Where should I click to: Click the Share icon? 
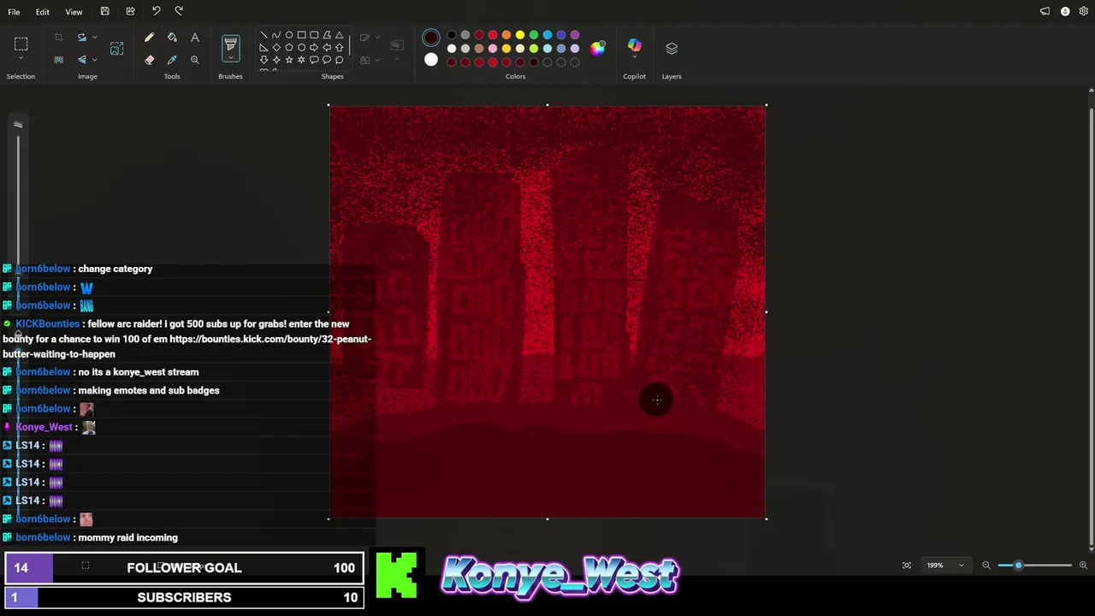click(130, 11)
